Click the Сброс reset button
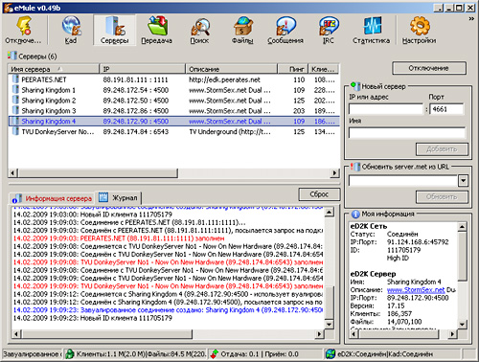The height and width of the screenshot is (362, 479). (x=319, y=194)
